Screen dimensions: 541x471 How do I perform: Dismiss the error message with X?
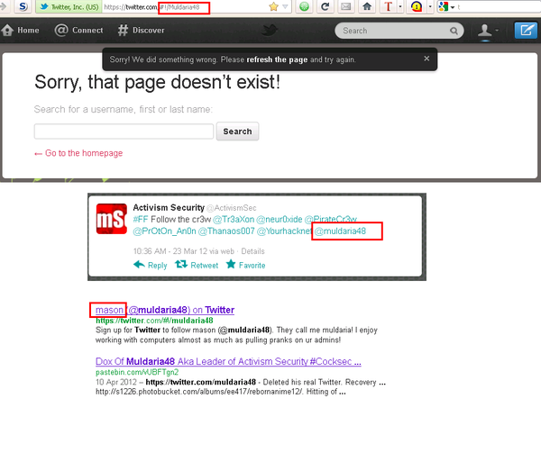tap(426, 59)
